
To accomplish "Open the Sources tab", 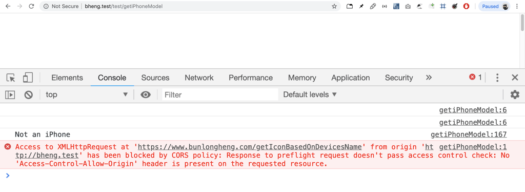I will [x=155, y=78].
